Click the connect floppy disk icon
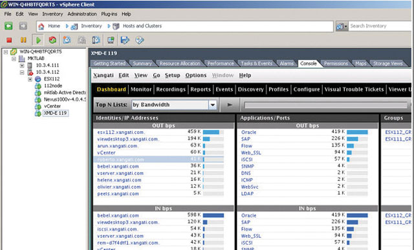Screen dimensions: 414x250 (x=125, y=40)
